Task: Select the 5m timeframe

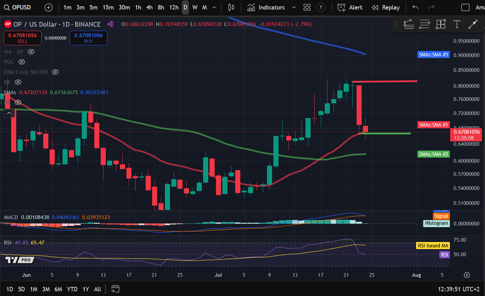Action: pos(94,7)
